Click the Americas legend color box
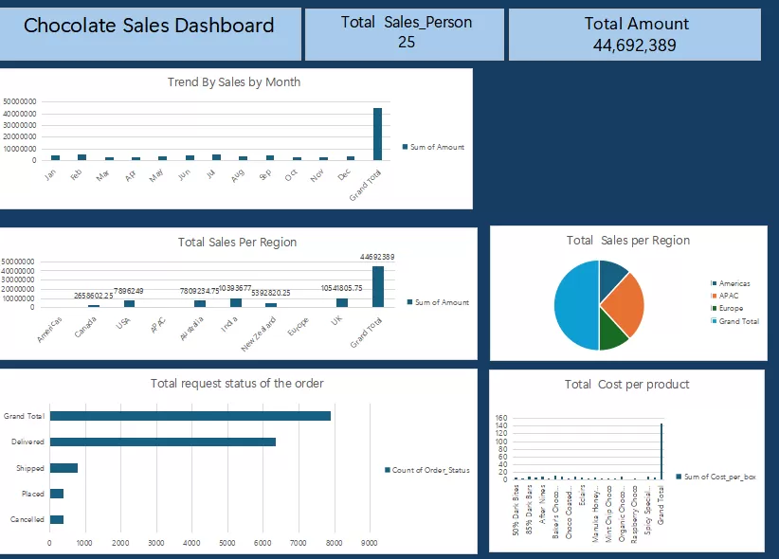779x559 pixels. click(714, 284)
